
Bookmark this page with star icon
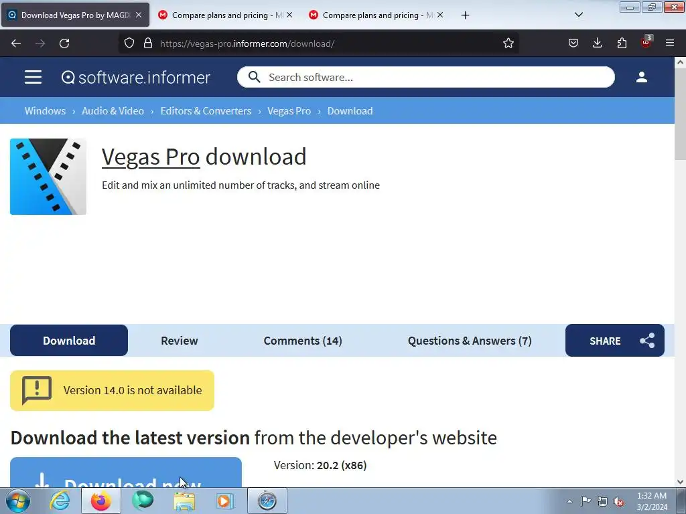click(x=508, y=43)
